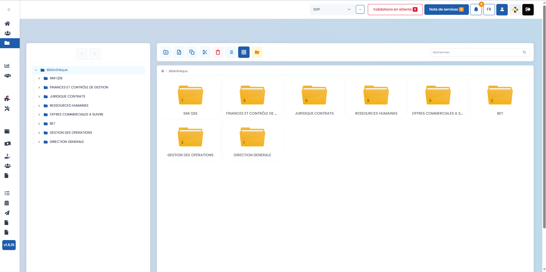This screenshot has height=272, width=546.
Task: Expand the RESSOURCES HUMAINES tree node
Action: pyautogui.click(x=39, y=106)
